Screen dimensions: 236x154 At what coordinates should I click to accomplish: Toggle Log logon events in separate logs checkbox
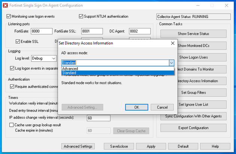(12, 68)
